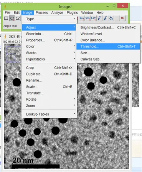142x172 pixels.
Task: Click the Dev toolbar menu icon
Action: pos(82,18)
